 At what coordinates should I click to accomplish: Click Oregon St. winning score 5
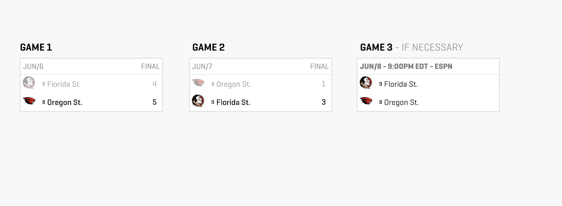click(155, 102)
